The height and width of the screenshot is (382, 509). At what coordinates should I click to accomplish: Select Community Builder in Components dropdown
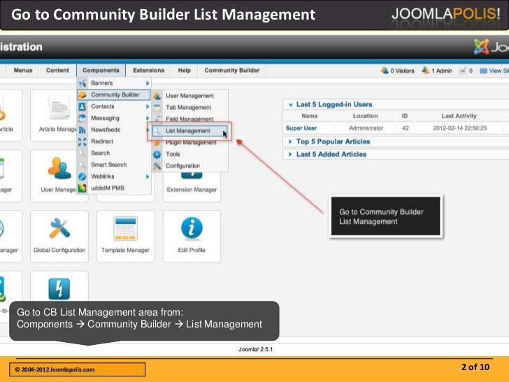click(x=114, y=95)
